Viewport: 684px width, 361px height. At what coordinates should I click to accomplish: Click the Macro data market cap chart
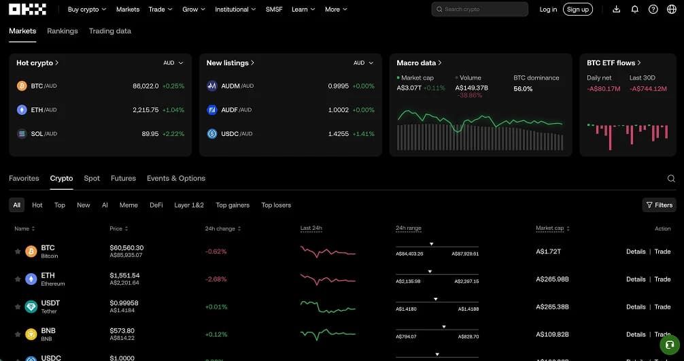pos(480,130)
